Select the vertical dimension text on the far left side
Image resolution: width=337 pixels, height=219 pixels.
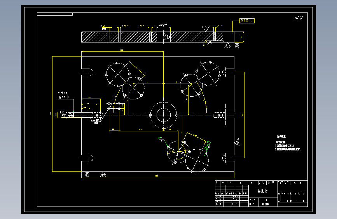pos(51,113)
